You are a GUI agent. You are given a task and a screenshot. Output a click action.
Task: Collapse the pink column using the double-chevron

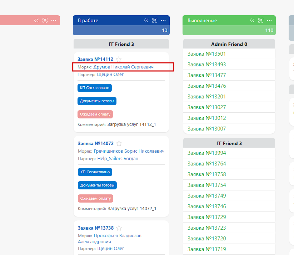tap(36, 20)
